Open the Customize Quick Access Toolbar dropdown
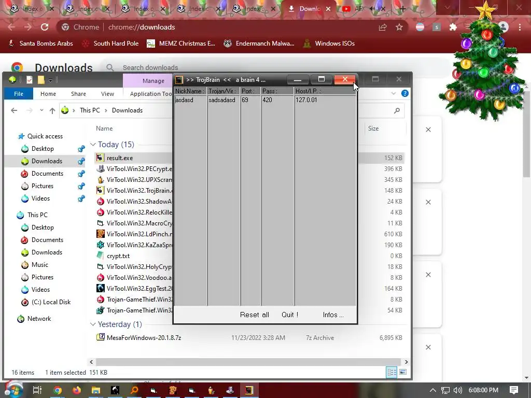This screenshot has height=398, width=531. tap(50, 80)
